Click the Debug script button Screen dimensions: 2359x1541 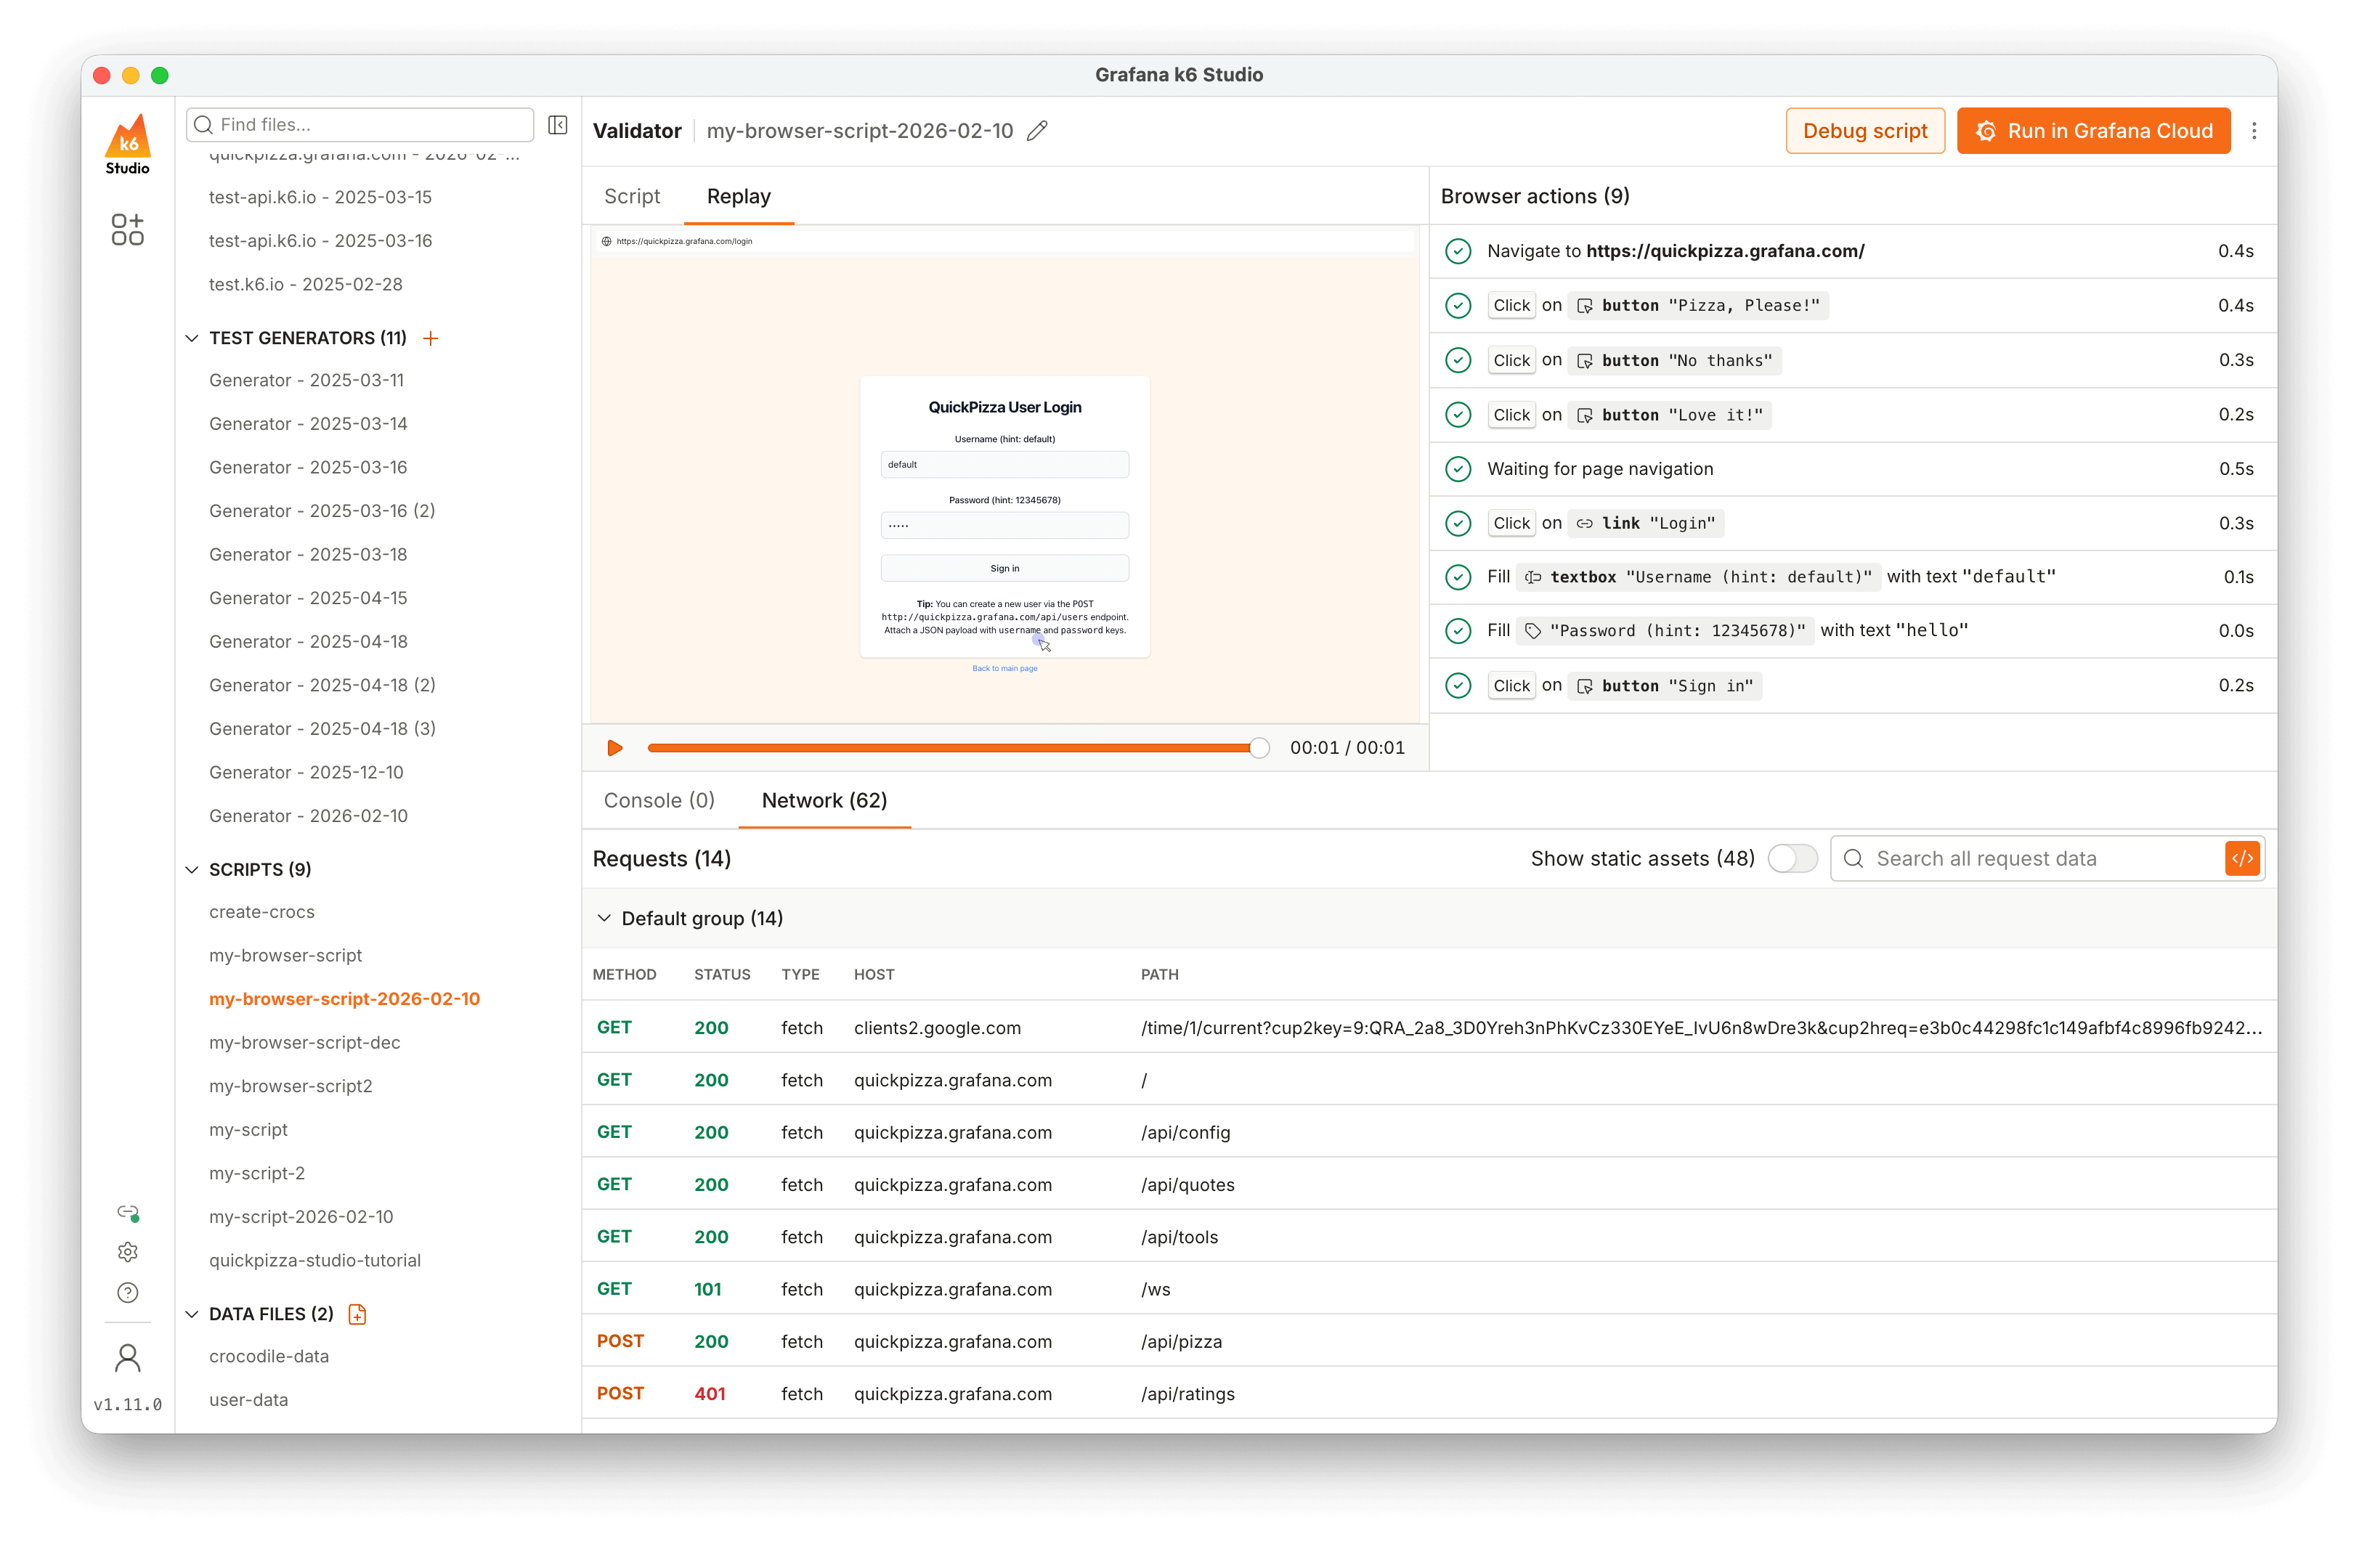[x=1864, y=131]
